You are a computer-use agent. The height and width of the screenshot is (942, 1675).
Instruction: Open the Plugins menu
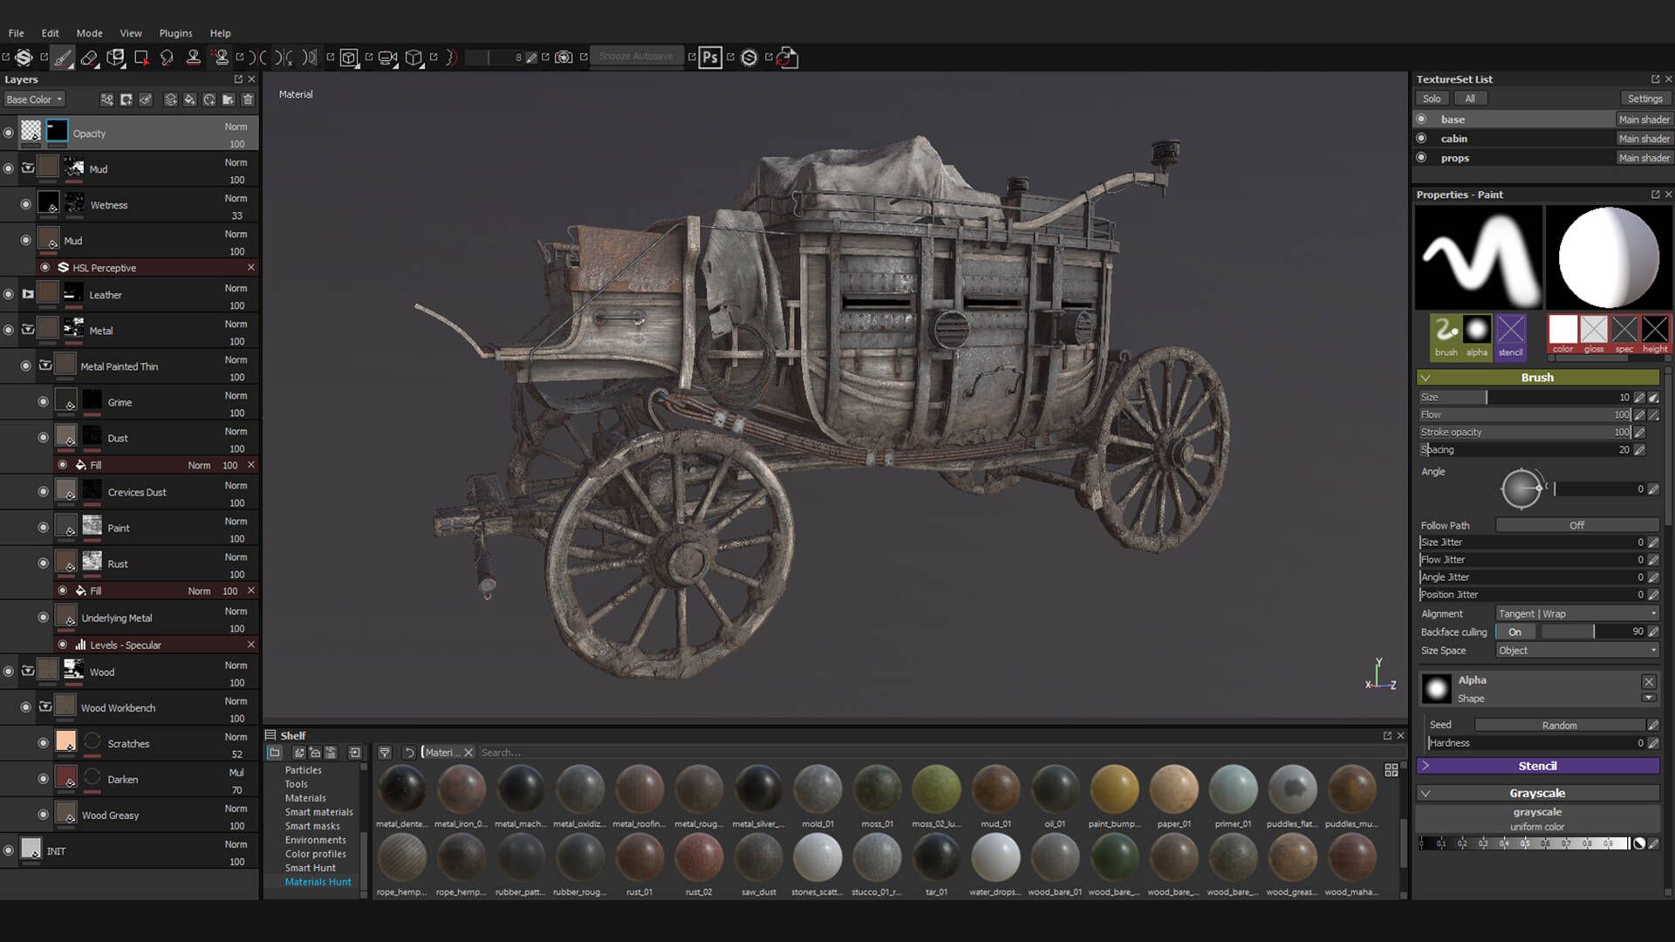point(175,33)
